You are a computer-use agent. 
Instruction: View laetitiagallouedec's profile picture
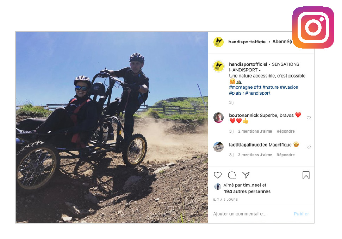[218, 147]
